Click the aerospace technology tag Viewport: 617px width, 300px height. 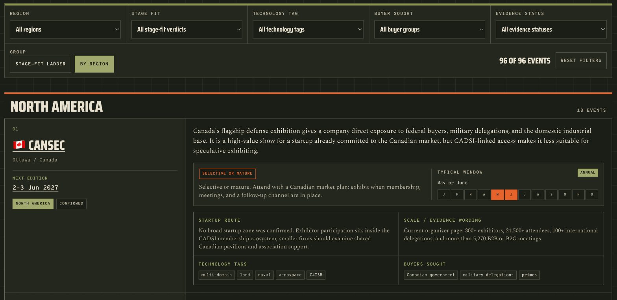point(290,275)
